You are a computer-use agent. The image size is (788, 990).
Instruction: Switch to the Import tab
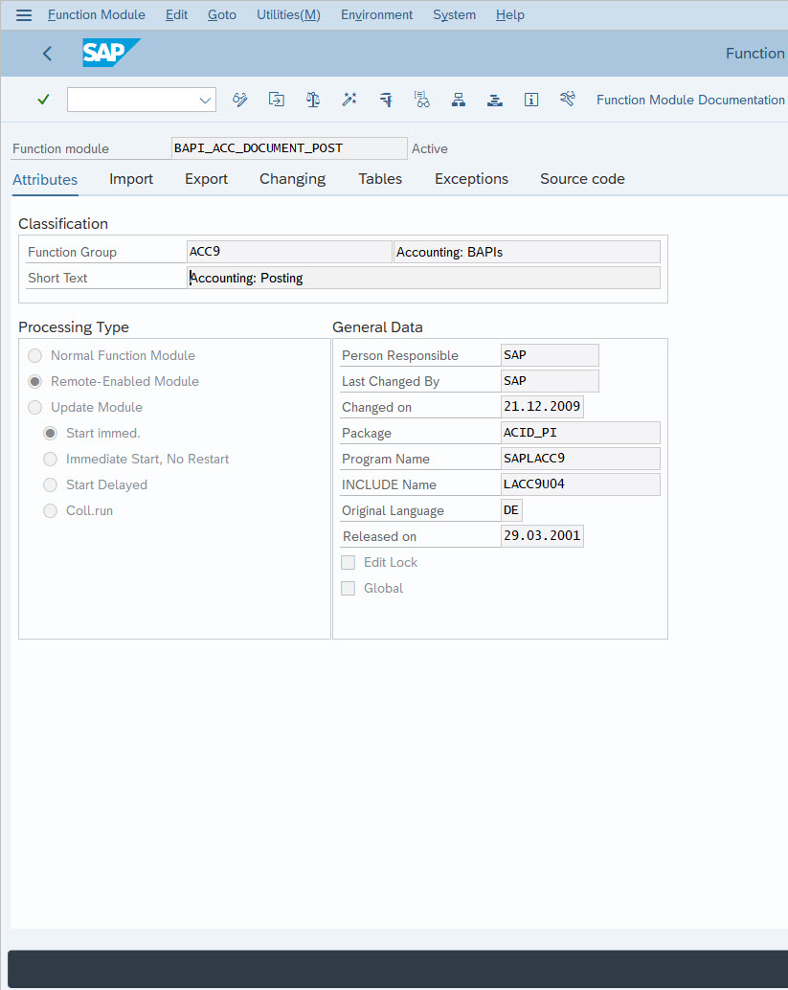point(131,179)
